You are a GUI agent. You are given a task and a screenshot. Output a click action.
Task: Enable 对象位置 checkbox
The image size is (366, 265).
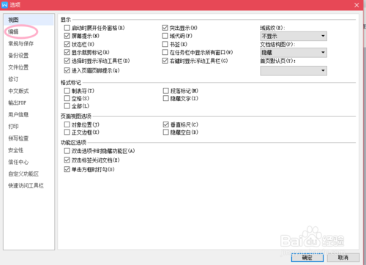[x=67, y=124]
